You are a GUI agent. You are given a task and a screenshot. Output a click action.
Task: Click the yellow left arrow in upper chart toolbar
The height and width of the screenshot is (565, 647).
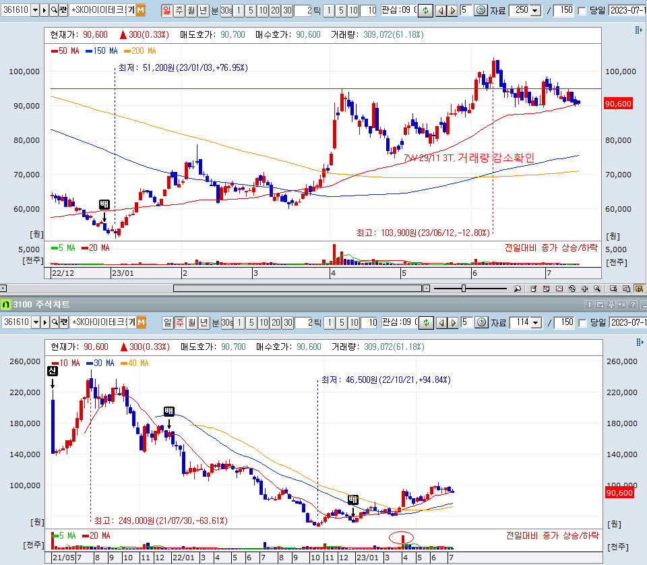(x=441, y=11)
